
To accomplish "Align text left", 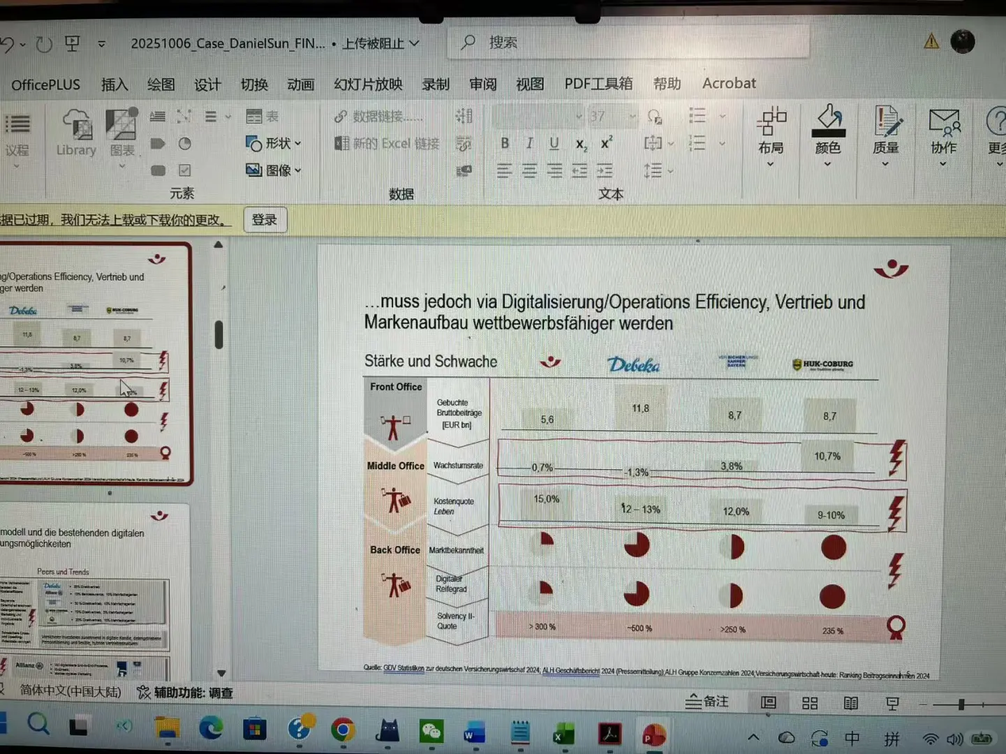I will click(x=504, y=170).
